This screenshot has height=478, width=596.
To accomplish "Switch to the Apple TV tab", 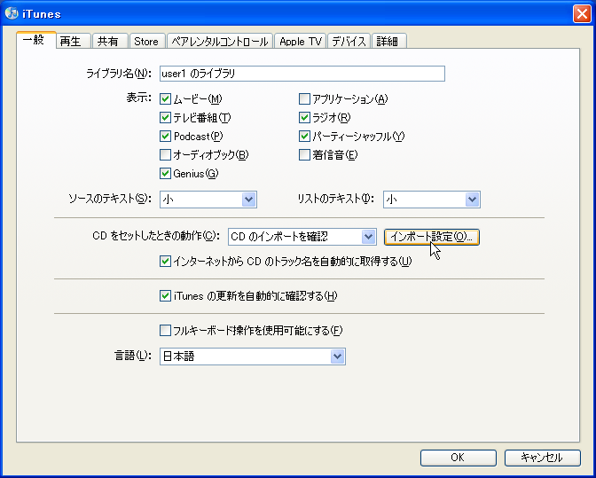I will [300, 41].
